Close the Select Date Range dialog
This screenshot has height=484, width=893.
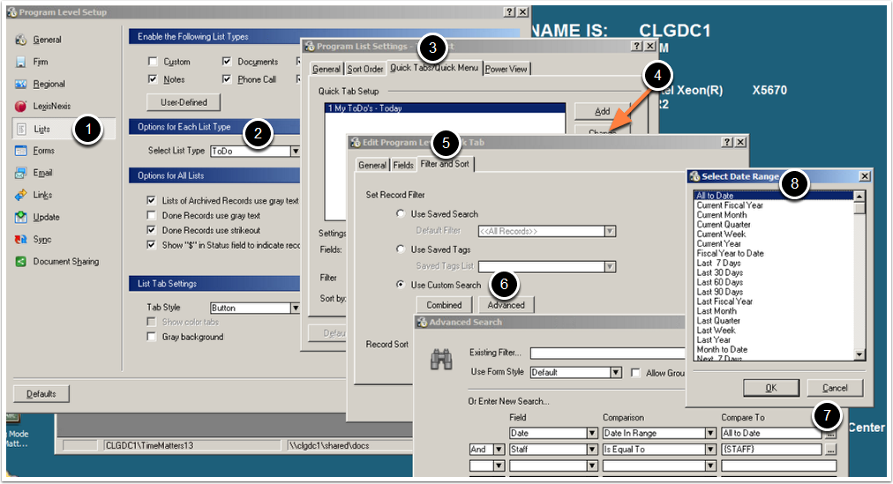tap(865, 176)
